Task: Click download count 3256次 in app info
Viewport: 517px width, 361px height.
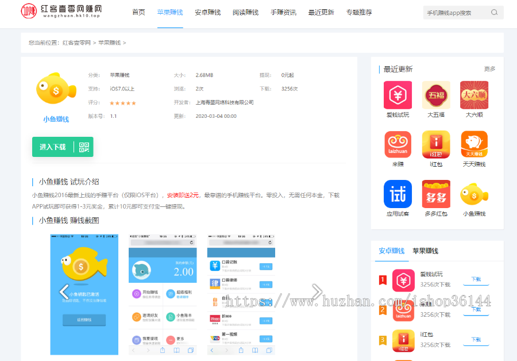Action: [x=290, y=89]
